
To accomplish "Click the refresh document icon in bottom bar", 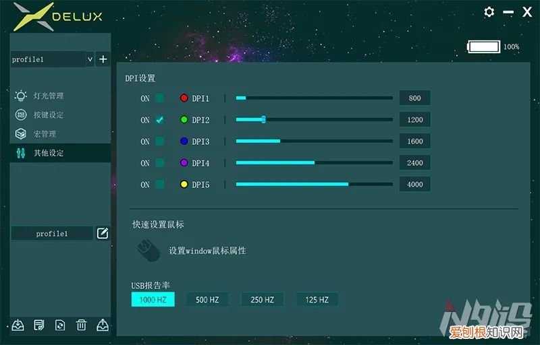I will [x=60, y=325].
